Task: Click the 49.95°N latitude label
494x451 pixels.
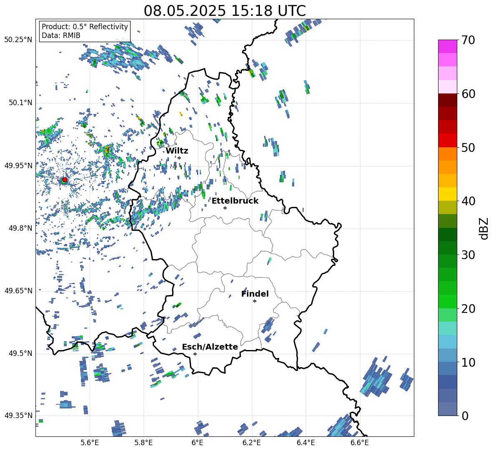Action: tap(18, 165)
